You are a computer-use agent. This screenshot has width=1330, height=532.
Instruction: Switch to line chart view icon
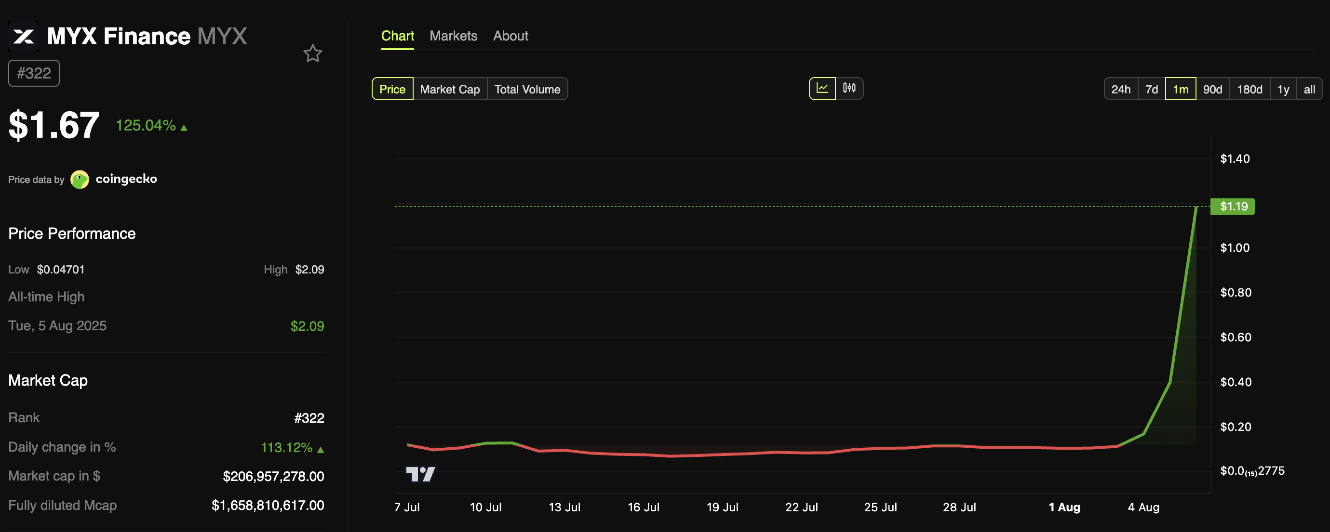coord(822,89)
